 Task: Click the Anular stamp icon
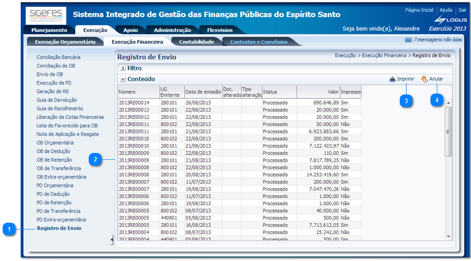tap(424, 79)
